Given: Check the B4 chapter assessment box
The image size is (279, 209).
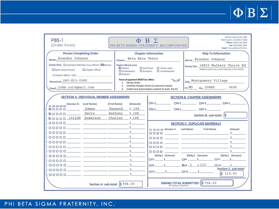Looking at the screenshot, I should (x=224, y=103).
